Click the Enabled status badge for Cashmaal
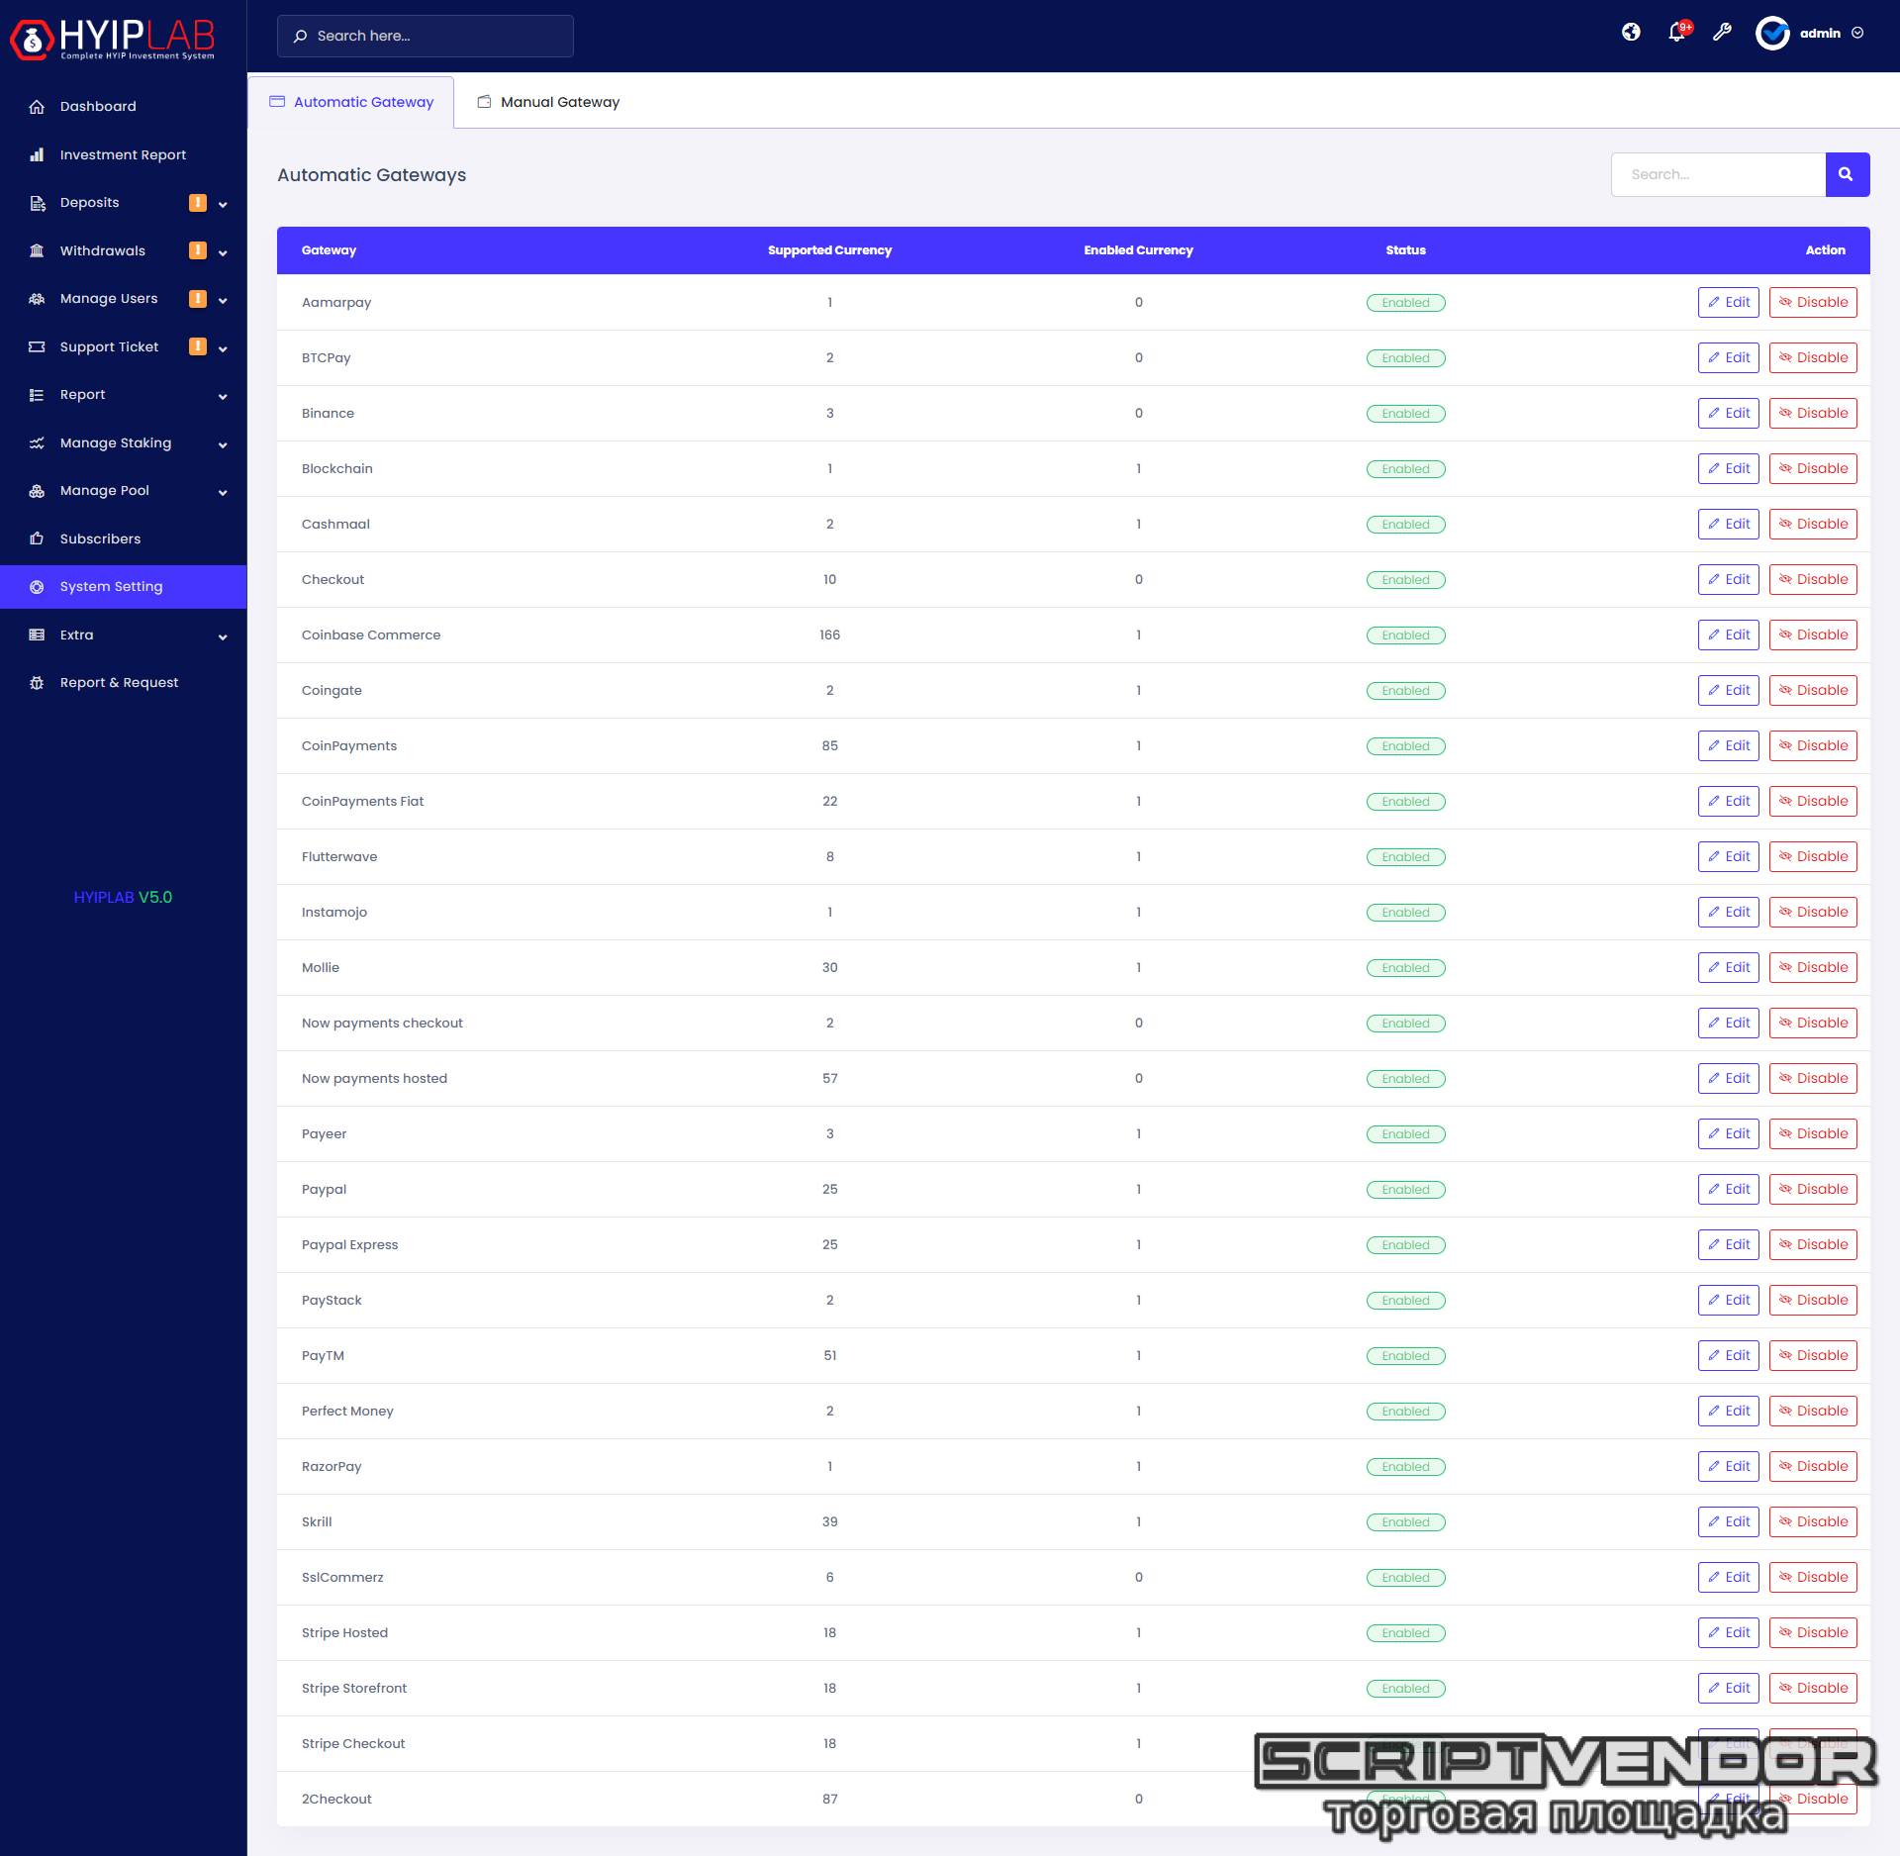The width and height of the screenshot is (1900, 1856). (x=1405, y=525)
